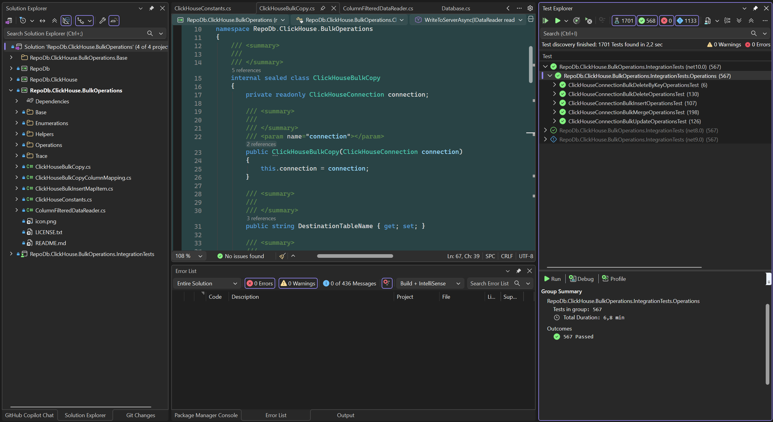Toggle the 0 Errors filter in Error List
Screen dimensions: 773x422
(x=260, y=283)
